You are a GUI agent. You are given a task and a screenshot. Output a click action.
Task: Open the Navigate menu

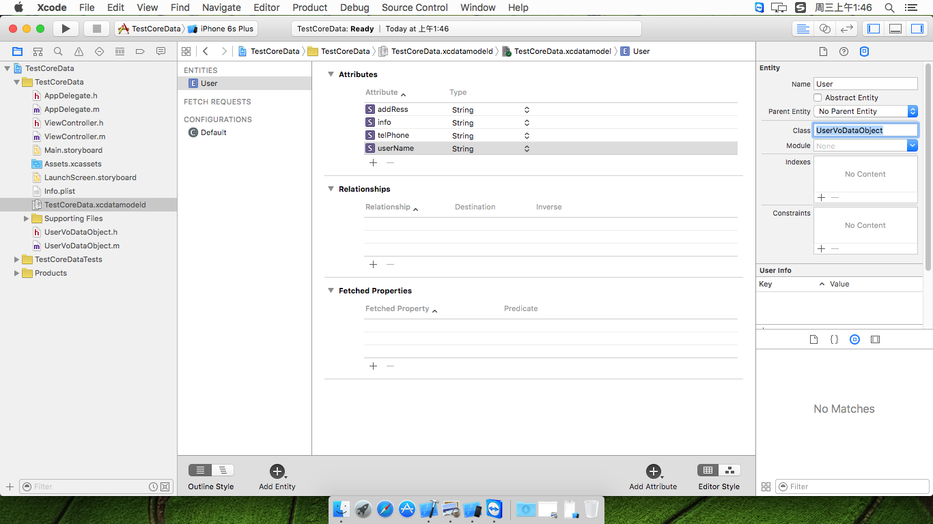(x=221, y=8)
